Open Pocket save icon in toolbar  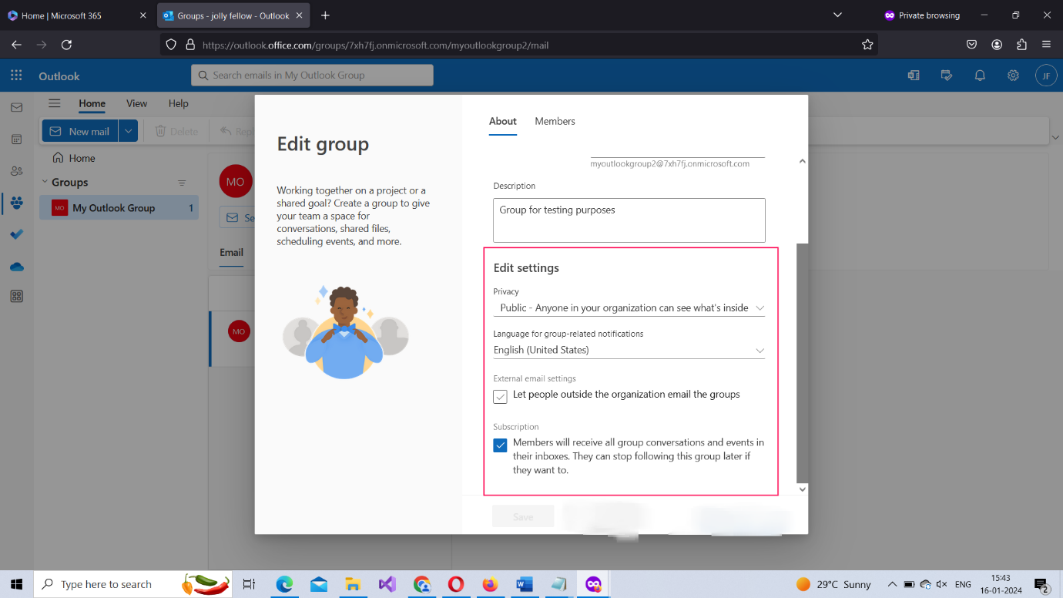coord(972,45)
